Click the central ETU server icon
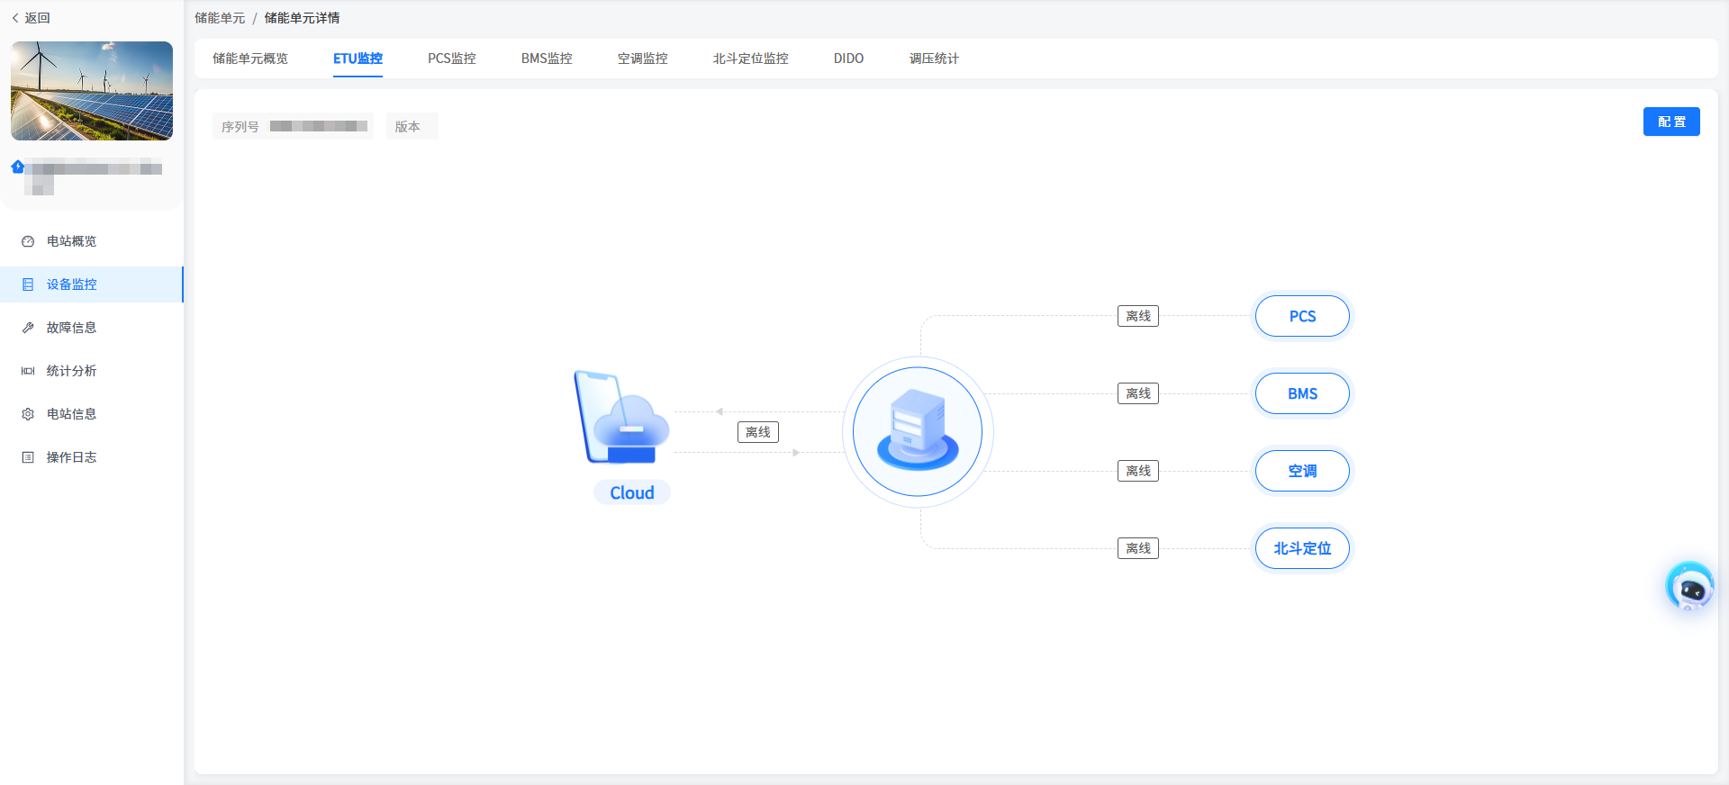The image size is (1729, 785). 918,431
